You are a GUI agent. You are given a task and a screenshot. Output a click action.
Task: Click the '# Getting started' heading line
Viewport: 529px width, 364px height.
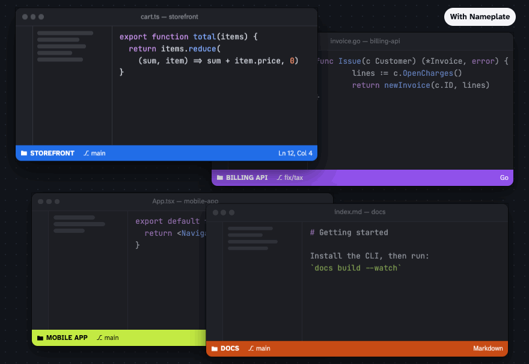(349, 233)
